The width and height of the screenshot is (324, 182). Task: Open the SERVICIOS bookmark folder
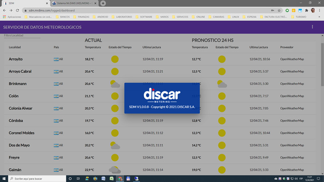(x=180, y=17)
